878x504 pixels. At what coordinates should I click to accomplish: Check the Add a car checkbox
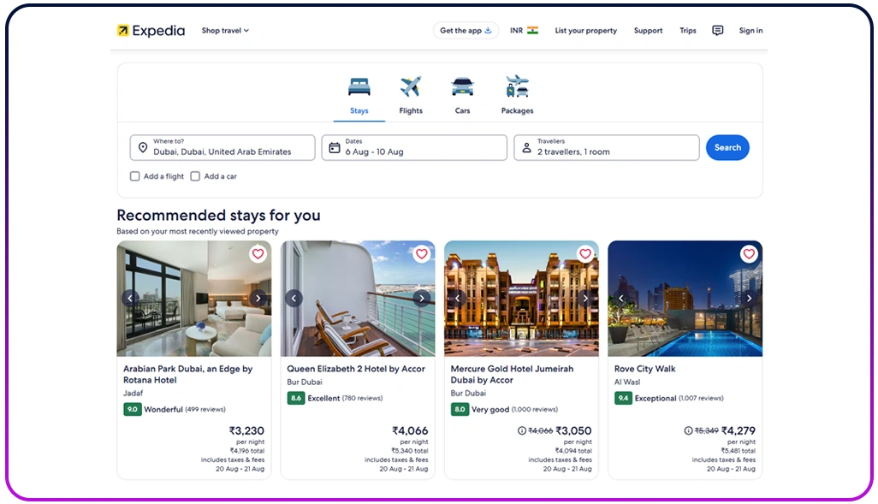[197, 176]
